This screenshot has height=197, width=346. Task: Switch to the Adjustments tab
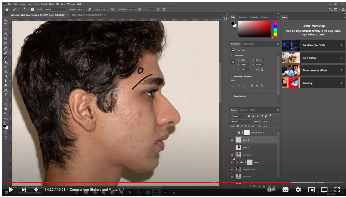[248, 44]
